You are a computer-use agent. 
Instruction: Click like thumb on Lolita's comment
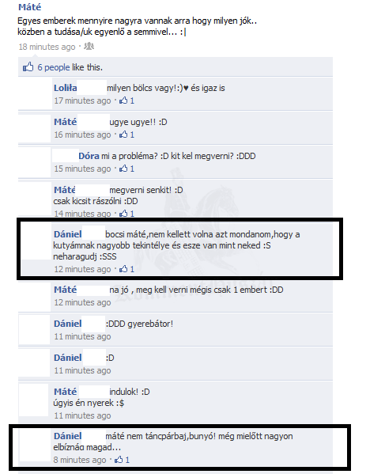click(123, 100)
